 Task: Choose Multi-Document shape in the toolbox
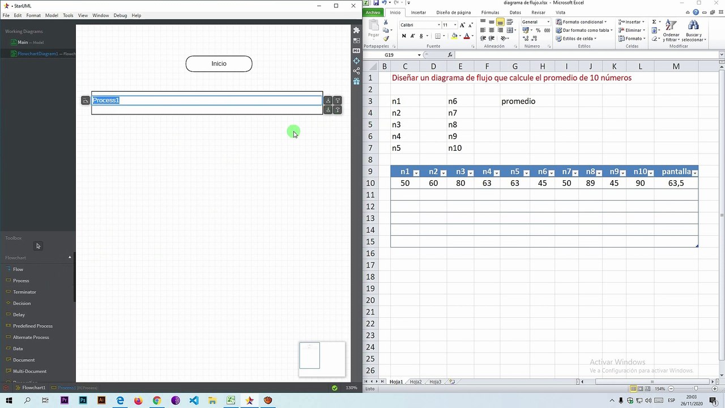click(29, 371)
